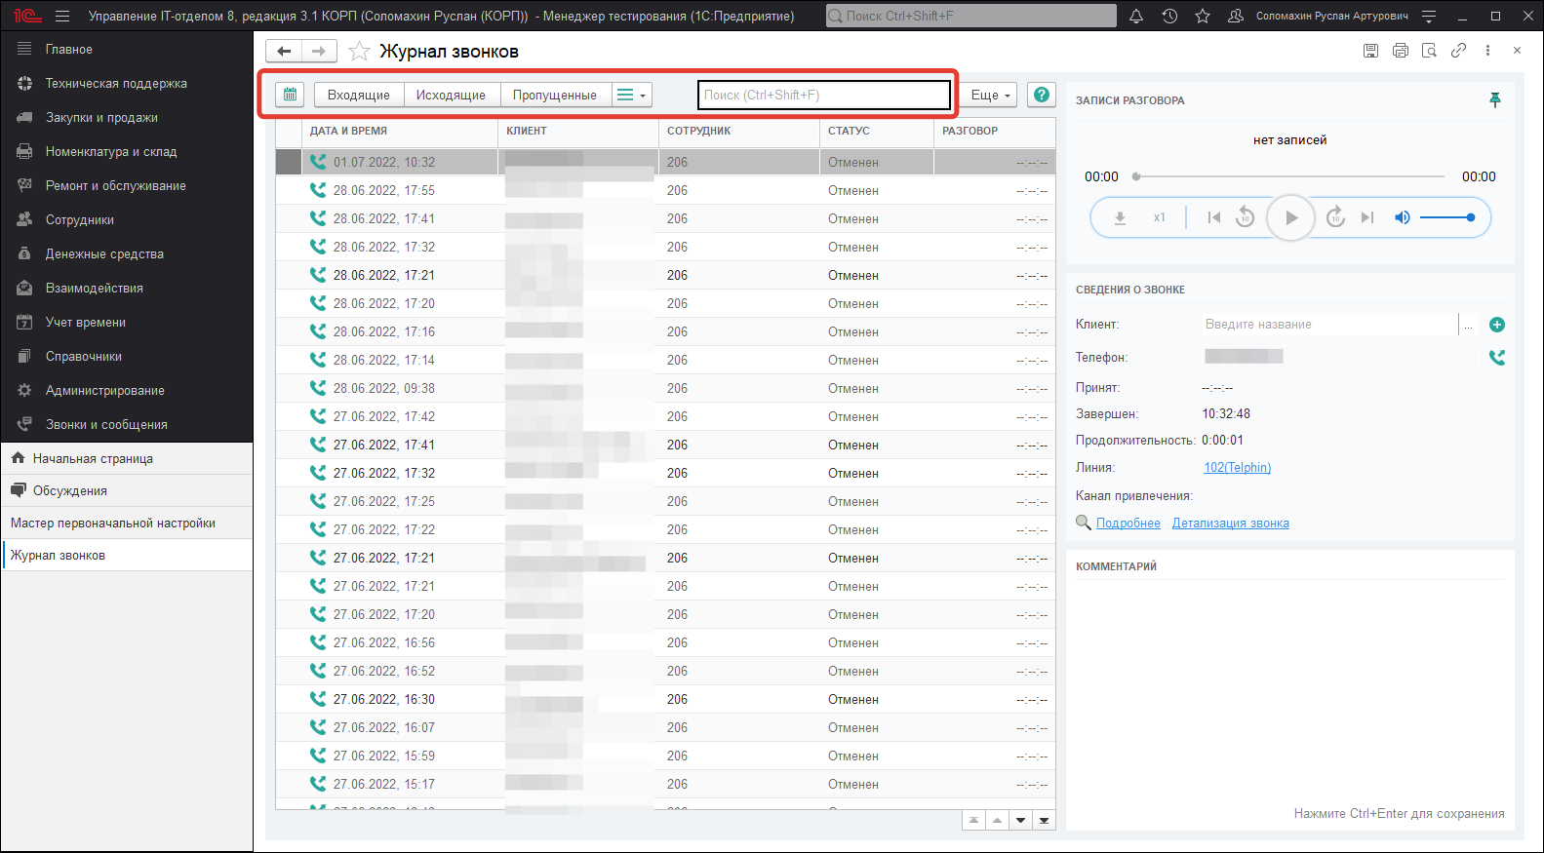Click the green help question mark icon
Image resolution: width=1544 pixels, height=853 pixels.
click(1042, 95)
